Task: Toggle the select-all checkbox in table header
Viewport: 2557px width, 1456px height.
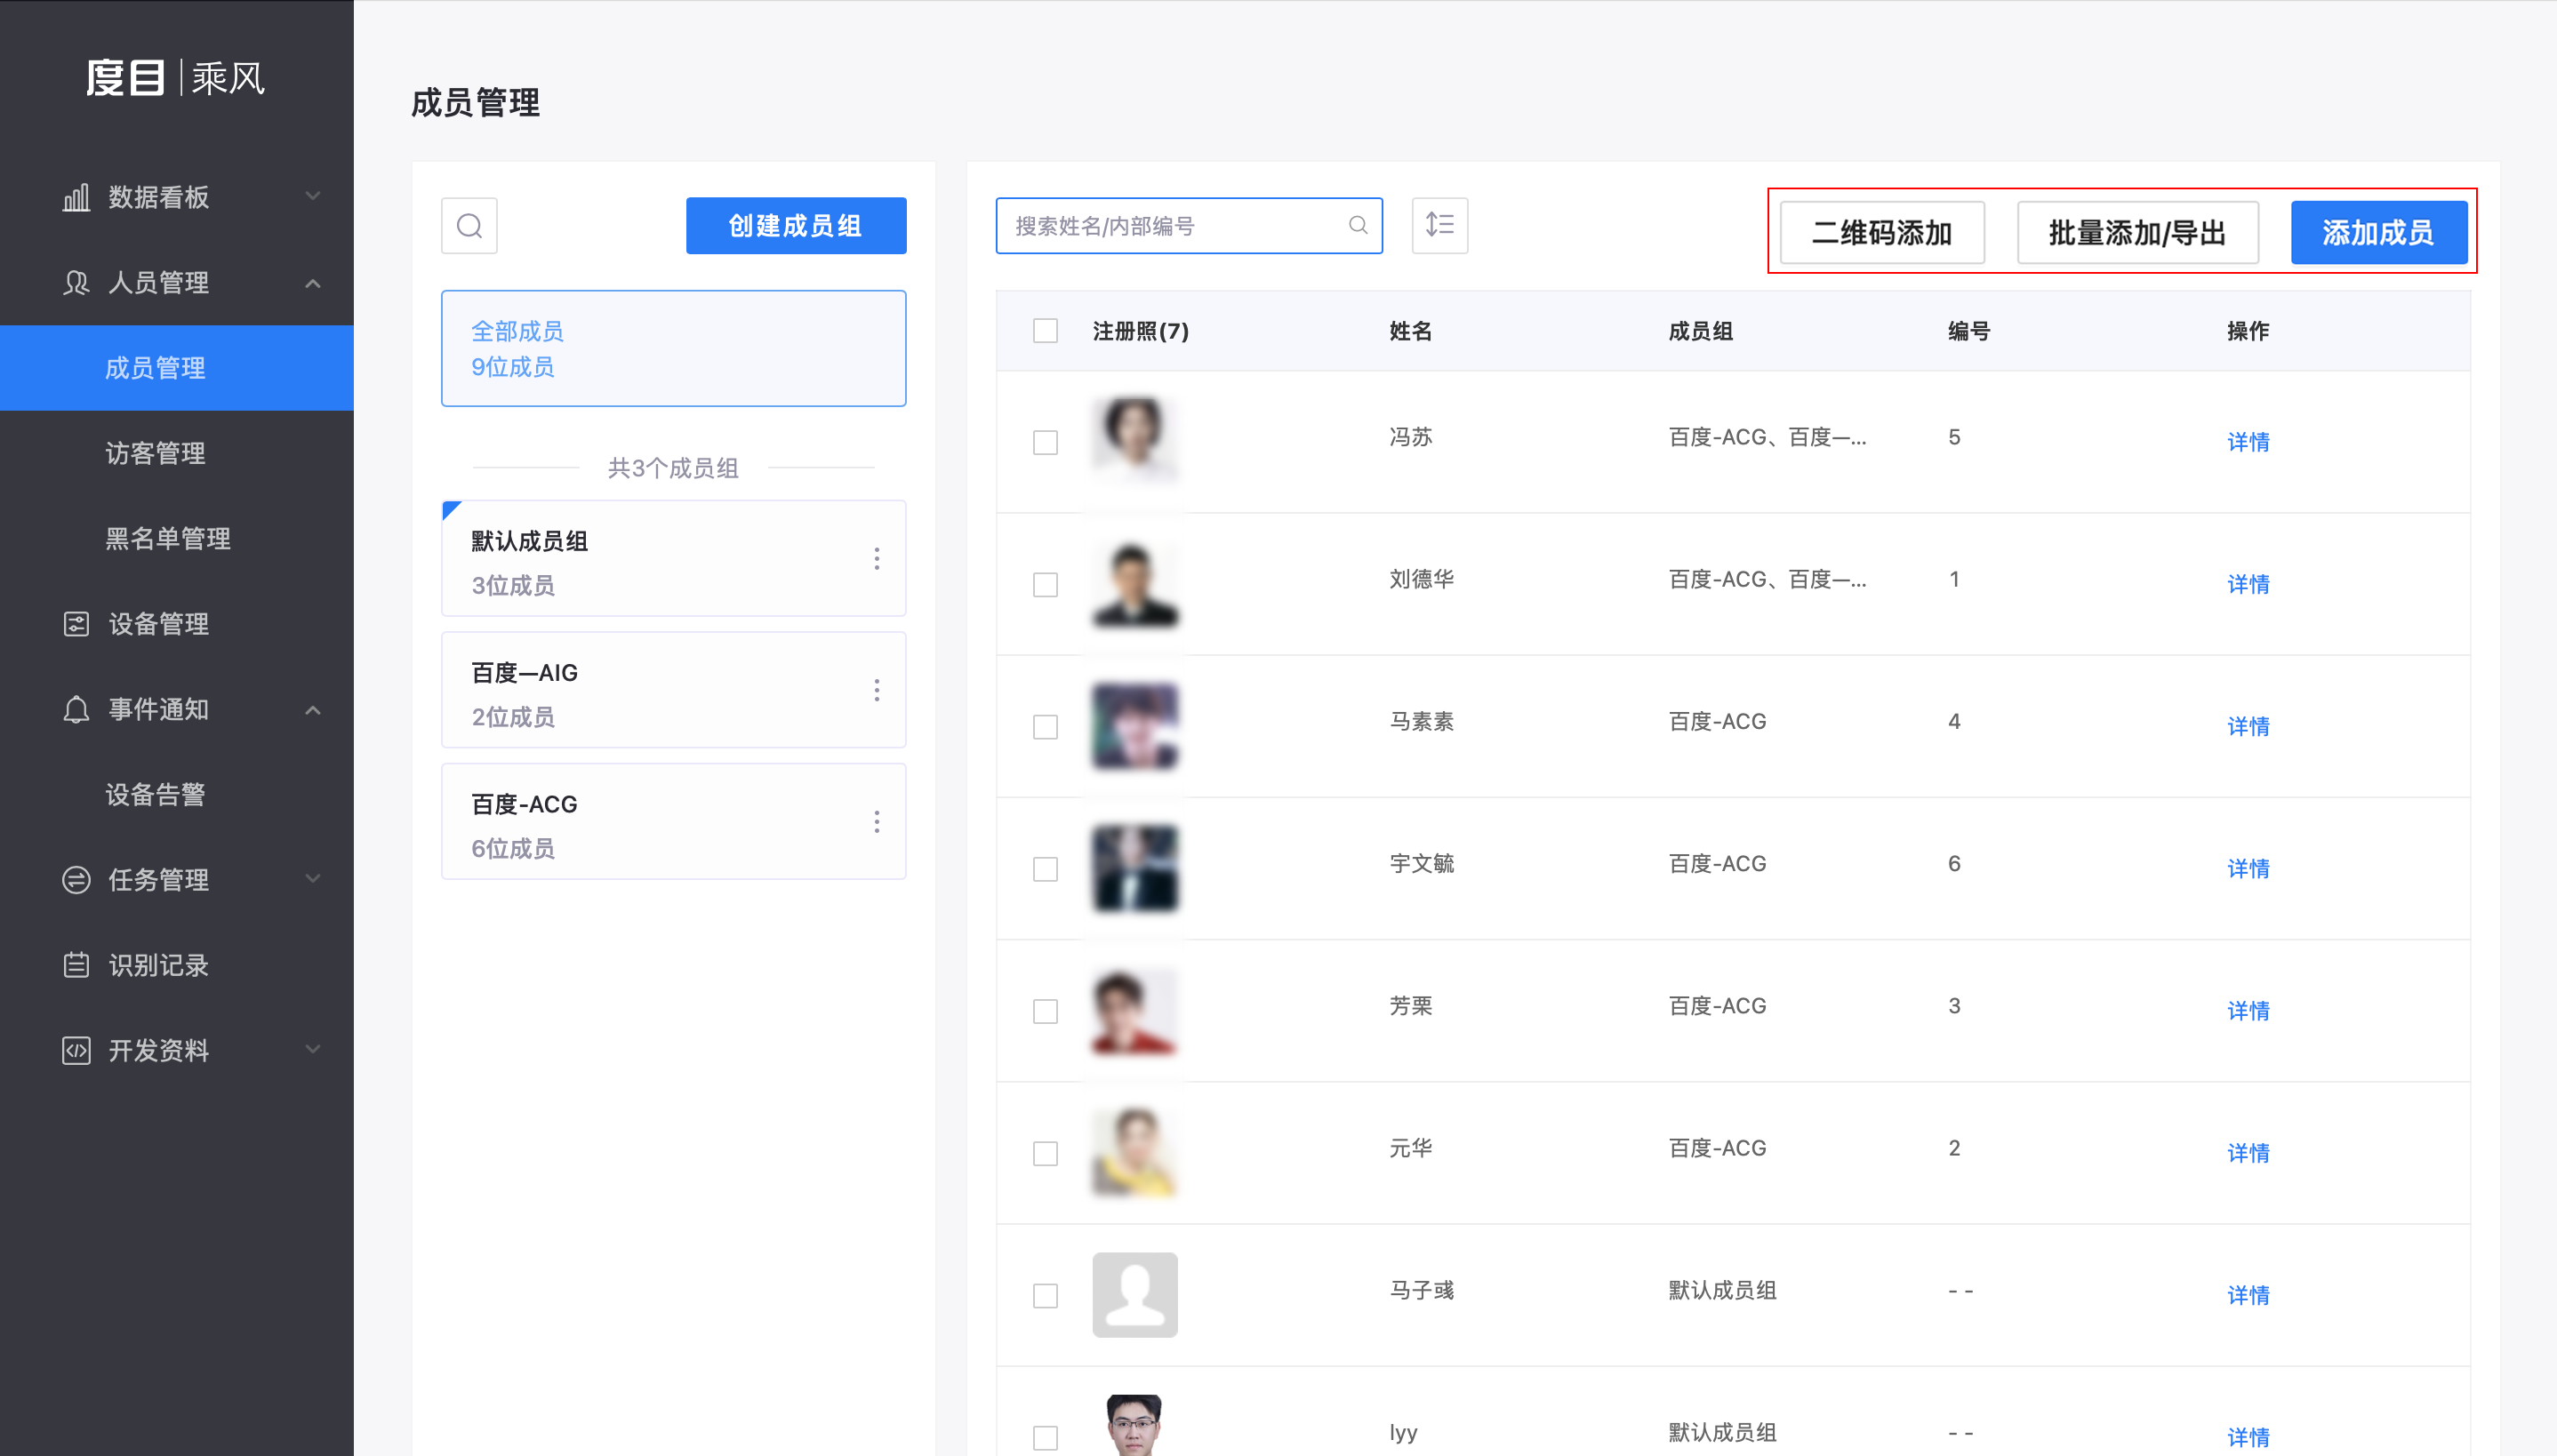Action: [x=1045, y=331]
